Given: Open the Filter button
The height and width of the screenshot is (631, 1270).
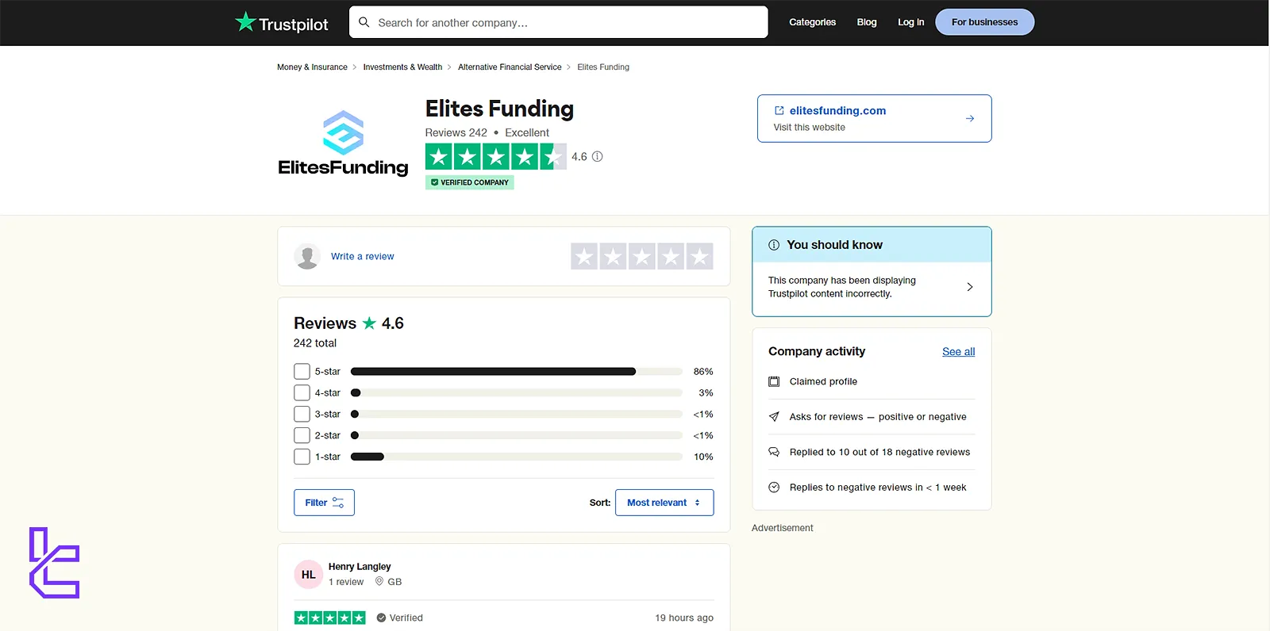Looking at the screenshot, I should pos(324,503).
